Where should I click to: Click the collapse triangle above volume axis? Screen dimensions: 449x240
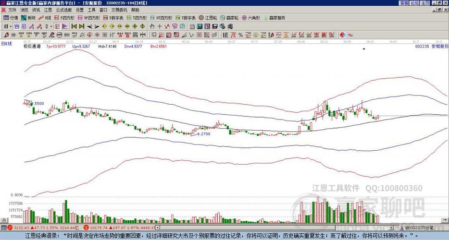[x=4, y=220]
